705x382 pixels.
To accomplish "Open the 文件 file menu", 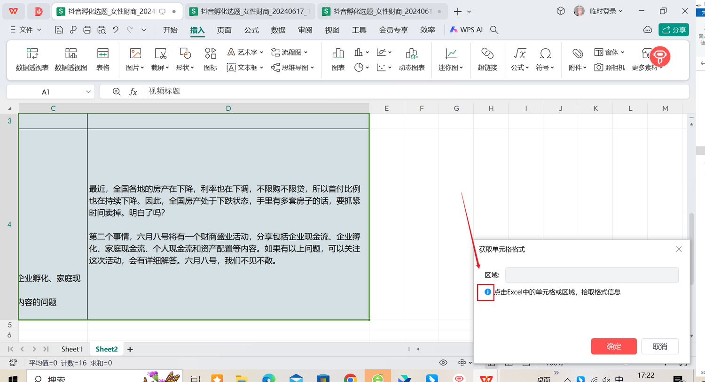I will 26,30.
